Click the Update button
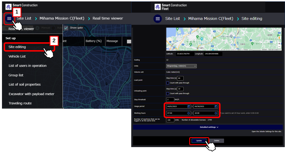 coord(199,140)
